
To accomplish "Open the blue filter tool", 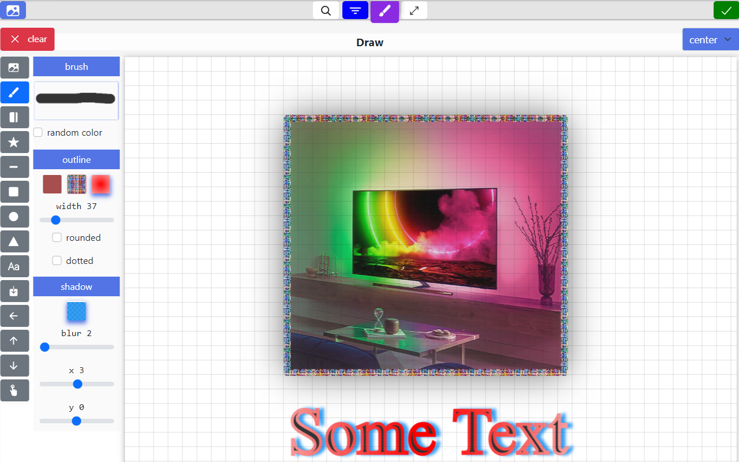I will [x=355, y=10].
